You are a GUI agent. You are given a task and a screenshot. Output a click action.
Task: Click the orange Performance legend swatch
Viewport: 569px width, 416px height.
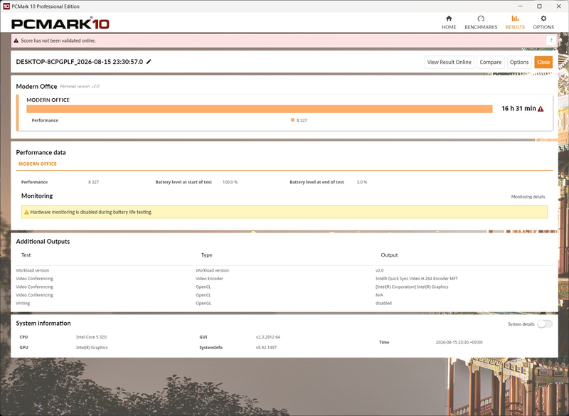[292, 120]
